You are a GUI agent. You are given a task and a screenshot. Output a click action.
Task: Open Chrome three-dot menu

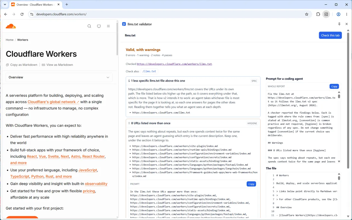coord(346,14)
